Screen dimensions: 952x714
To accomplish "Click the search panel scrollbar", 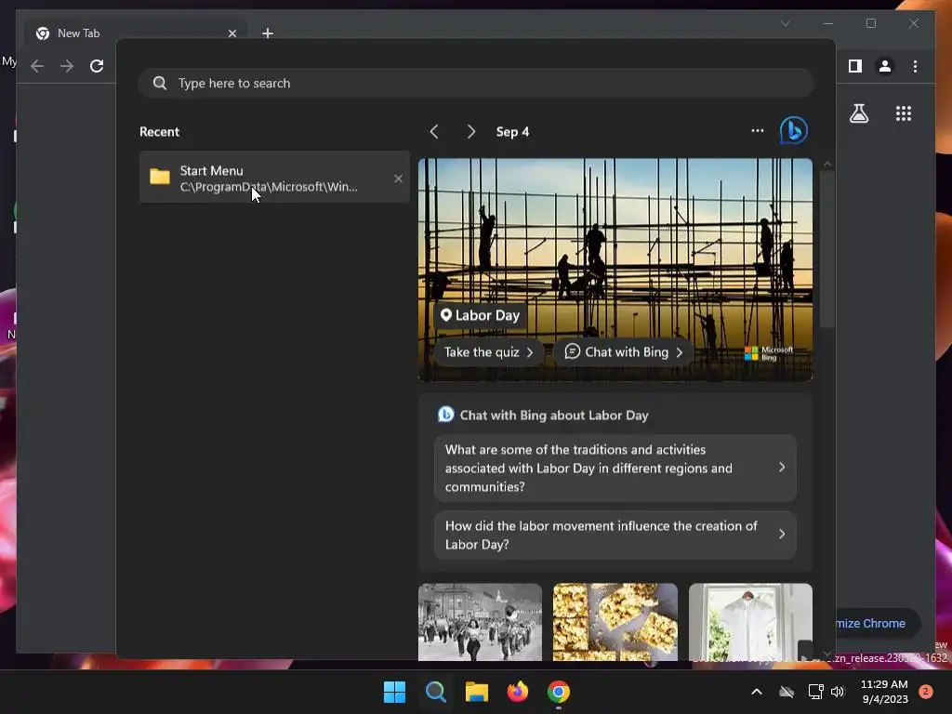I will [826, 249].
